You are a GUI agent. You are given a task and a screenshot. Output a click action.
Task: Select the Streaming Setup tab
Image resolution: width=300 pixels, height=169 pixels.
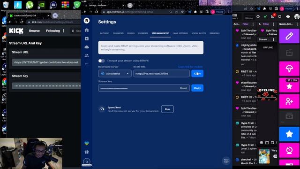click(x=160, y=33)
